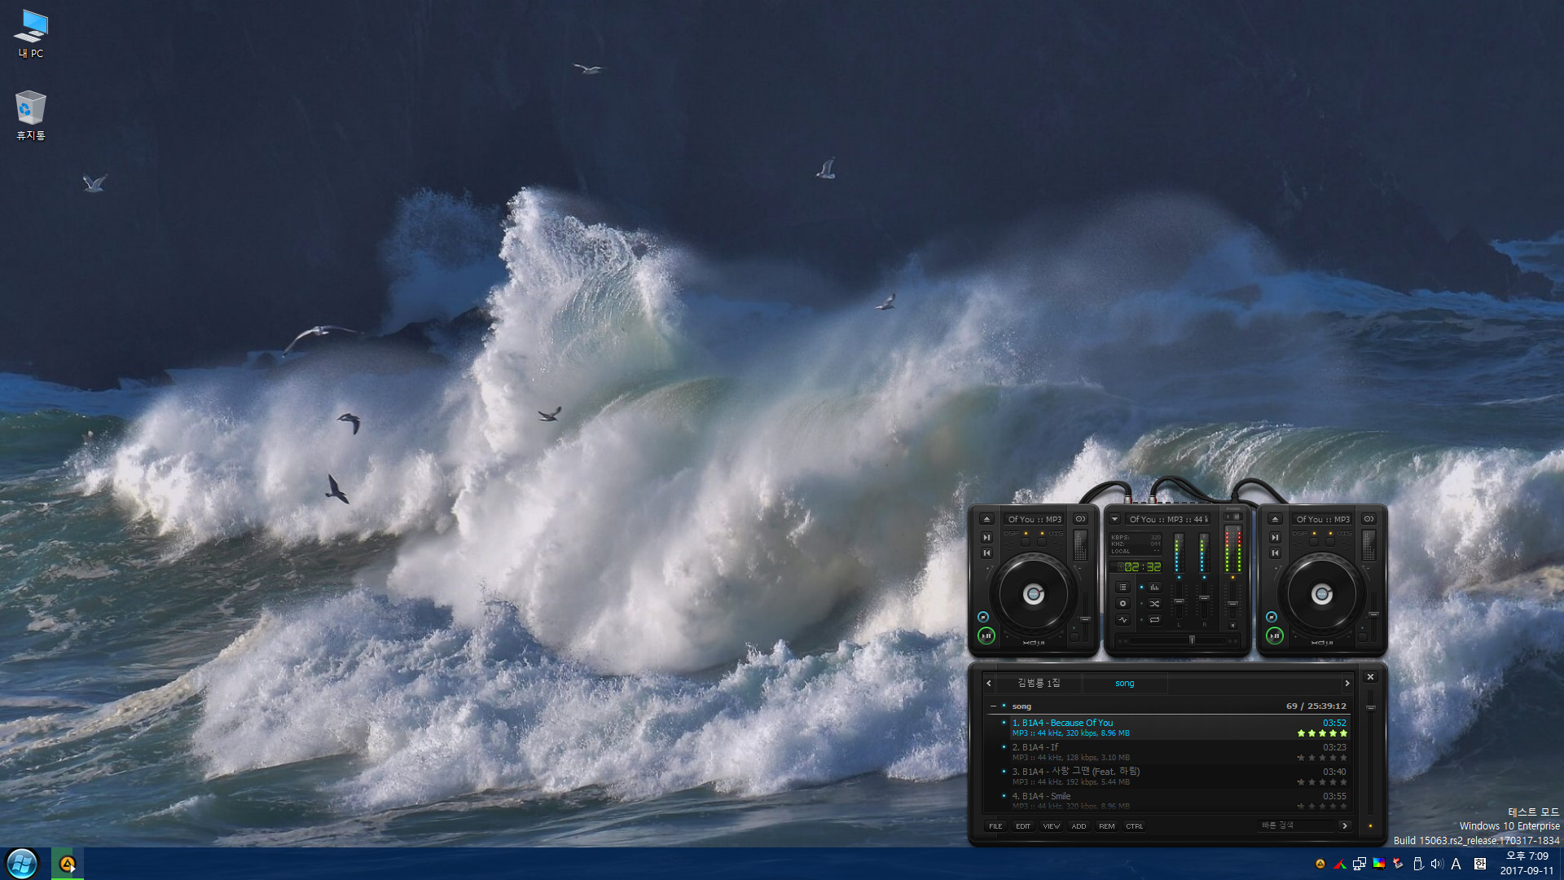Open the FILE menu in the playlist
1564x880 pixels.
[x=995, y=826]
